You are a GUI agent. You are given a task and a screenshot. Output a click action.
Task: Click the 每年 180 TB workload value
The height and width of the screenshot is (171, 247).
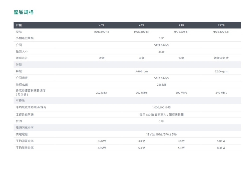161,114
